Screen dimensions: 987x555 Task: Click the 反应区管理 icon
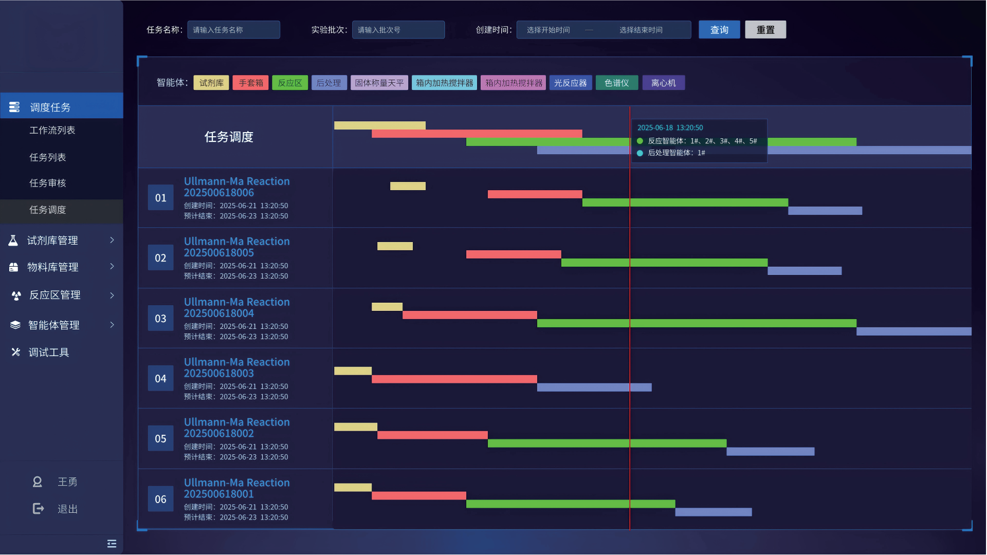pyautogui.click(x=16, y=295)
